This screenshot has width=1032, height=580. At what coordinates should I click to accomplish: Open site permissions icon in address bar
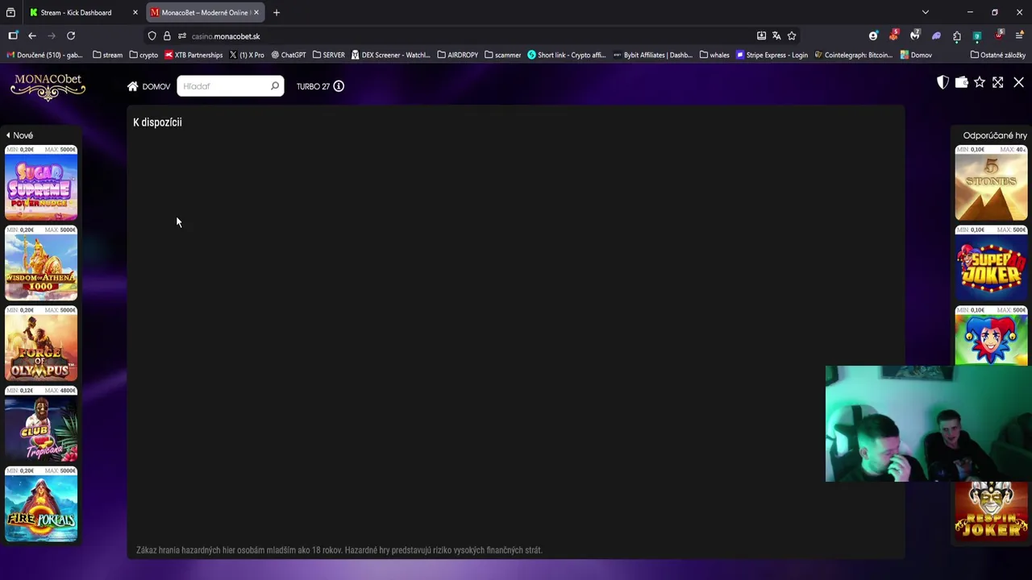pos(182,35)
